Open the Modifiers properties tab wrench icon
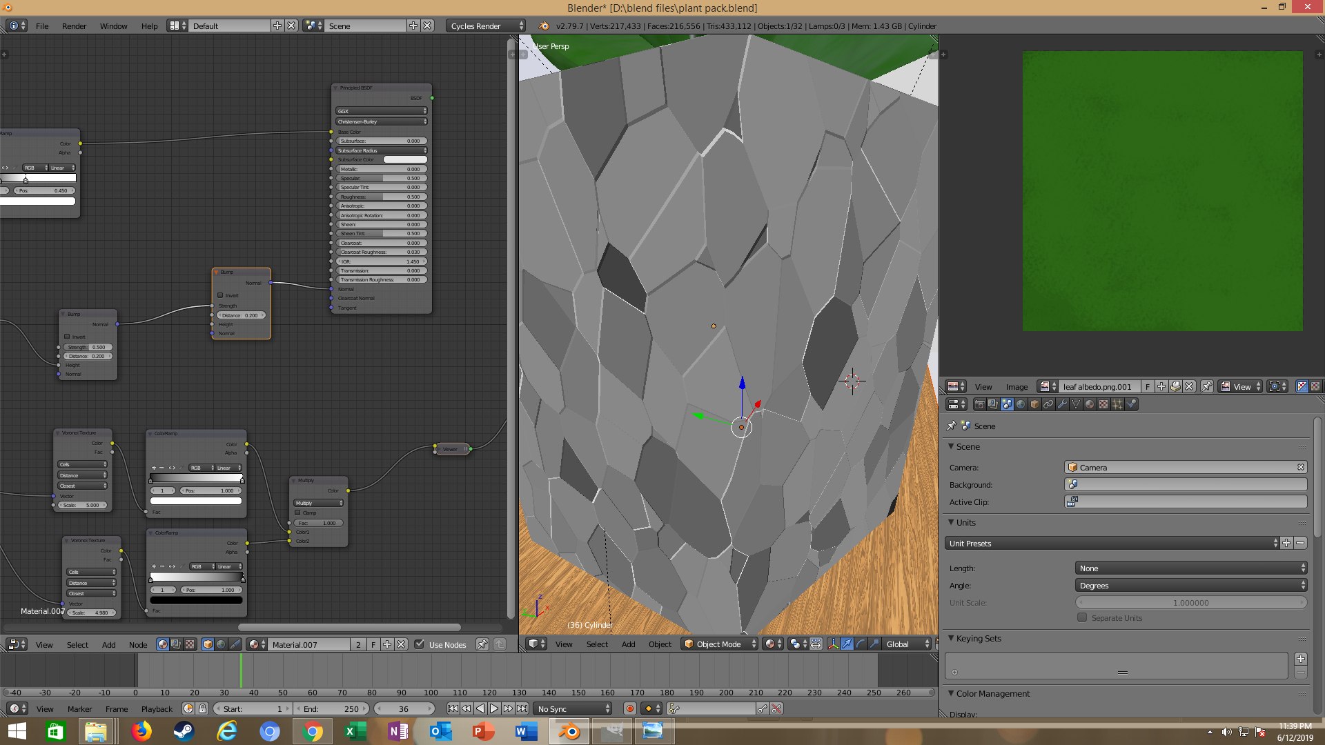This screenshot has height=745, width=1325. [x=1062, y=404]
